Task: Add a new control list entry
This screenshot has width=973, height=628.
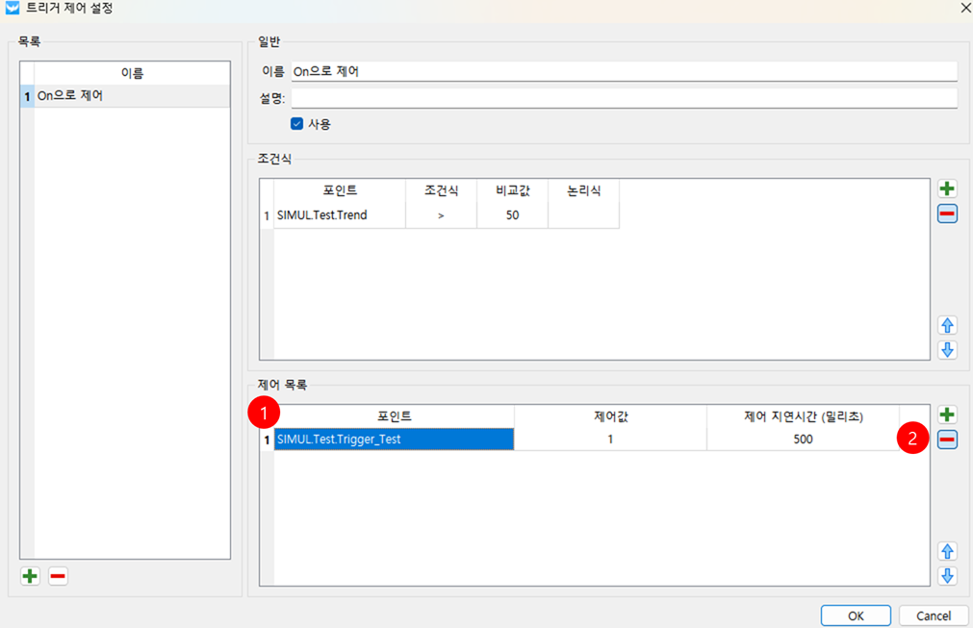Action: 947,414
